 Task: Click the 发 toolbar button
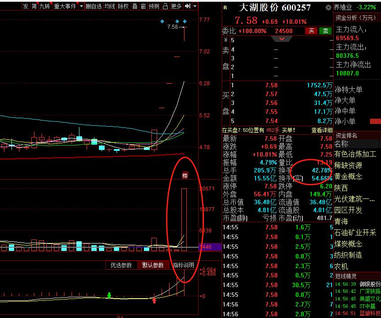point(26,6)
